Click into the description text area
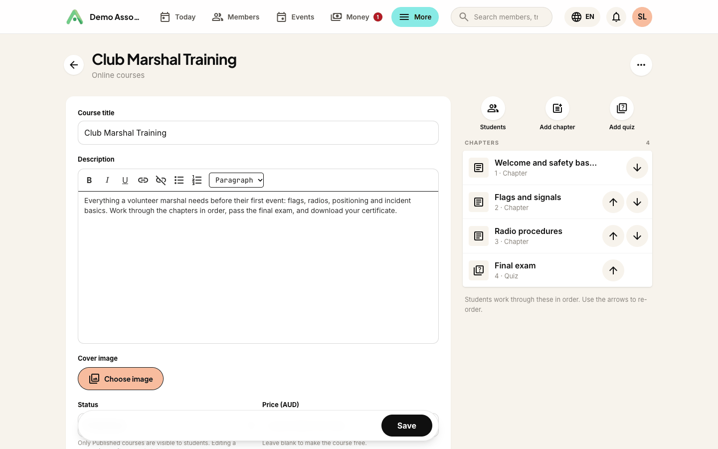The image size is (718, 449). (258, 267)
